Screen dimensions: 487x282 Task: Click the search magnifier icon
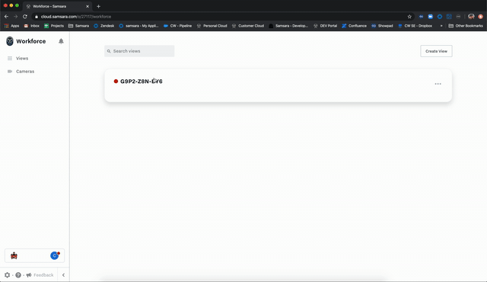click(109, 51)
